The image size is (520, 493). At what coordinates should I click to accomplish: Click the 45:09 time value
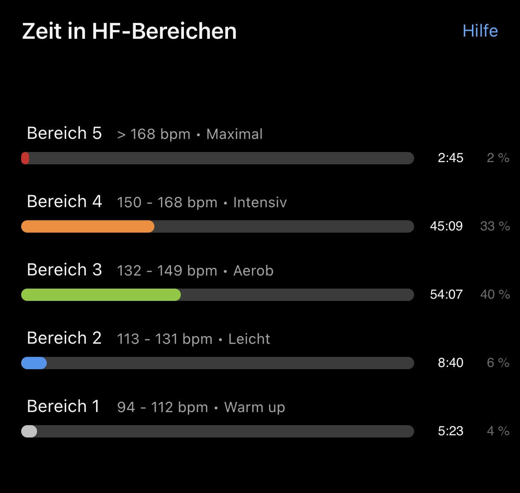[x=446, y=226]
